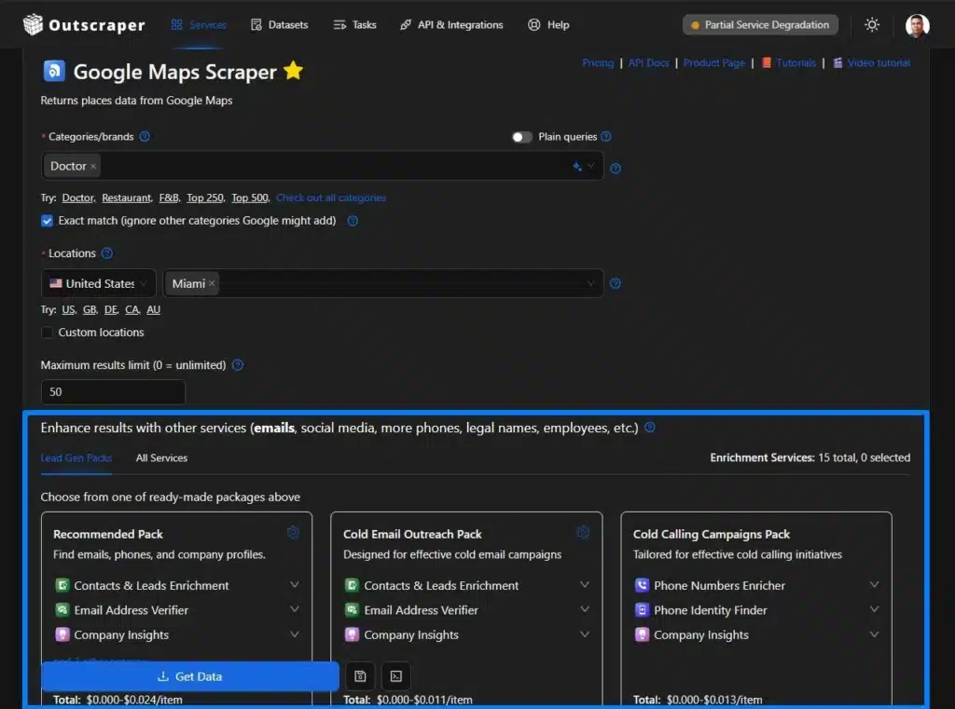Open the Tasks menu
This screenshot has height=709, width=955.
point(354,25)
